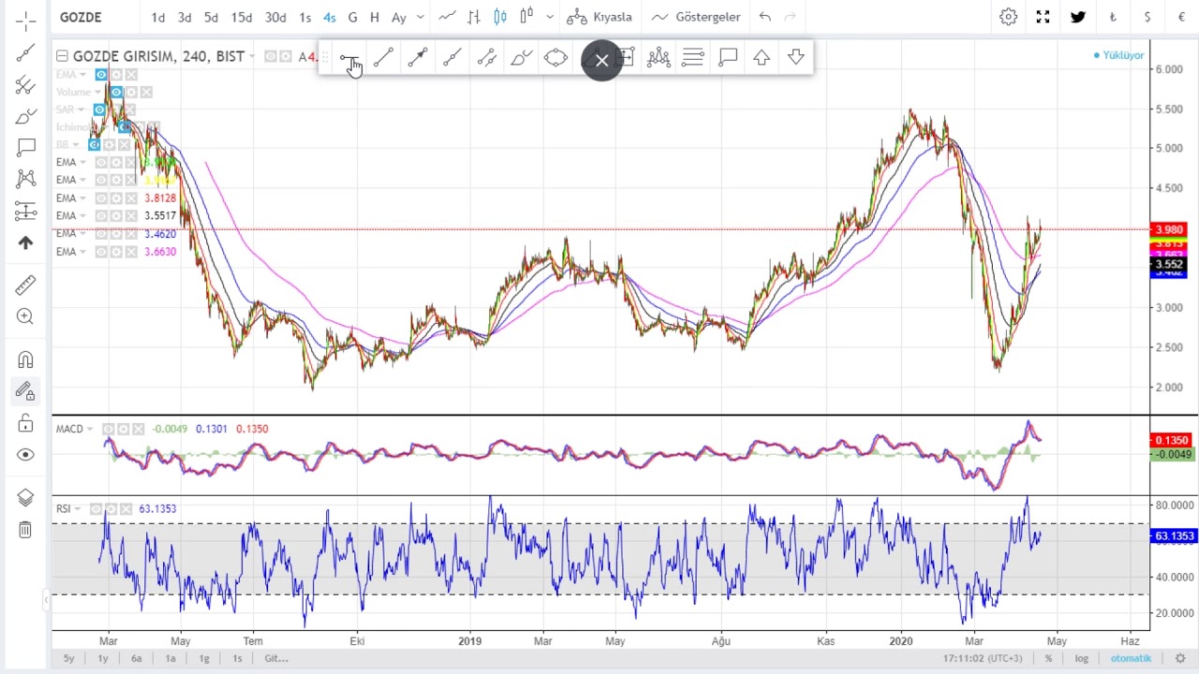Screen dimensions: 1199x674
Task: Select arrow up mark in favorites toolbar
Action: (762, 58)
